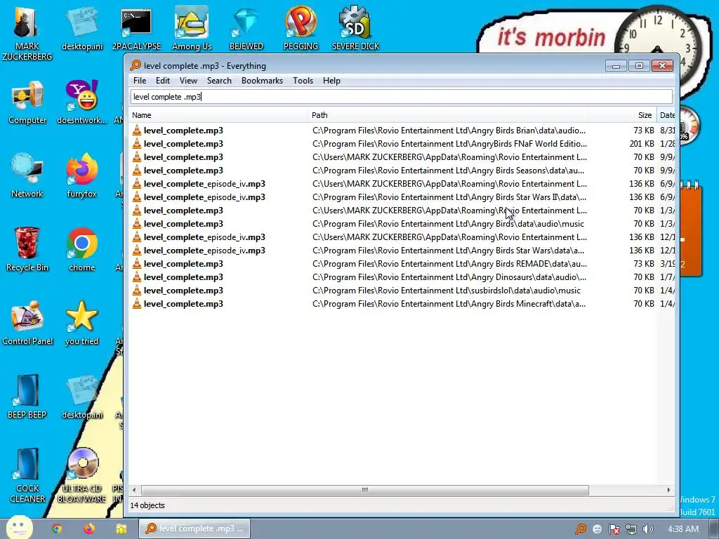Click the Everything tray icon

(x=581, y=529)
